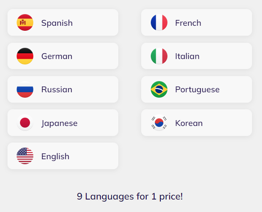The width and height of the screenshot is (262, 212).
Task: Choose the German text label
Action: point(57,56)
